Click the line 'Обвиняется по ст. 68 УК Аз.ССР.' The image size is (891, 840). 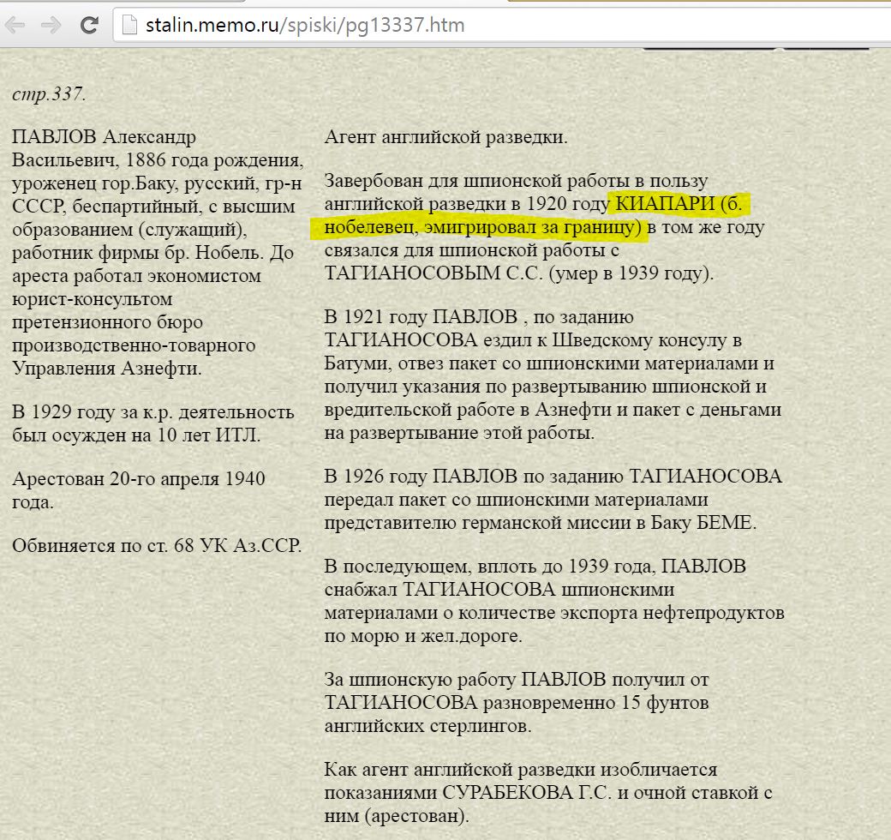(x=157, y=545)
